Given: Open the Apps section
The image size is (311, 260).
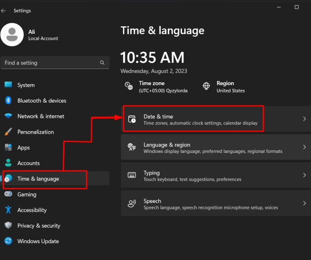Looking at the screenshot, I should (x=23, y=148).
